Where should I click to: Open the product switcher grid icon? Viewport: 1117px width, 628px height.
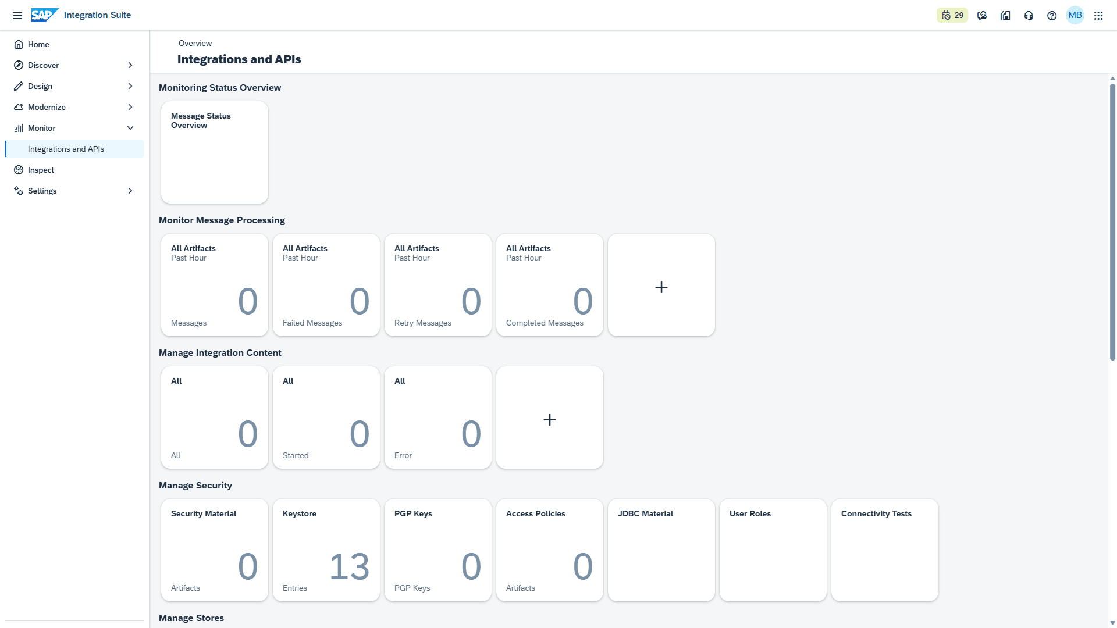click(1098, 16)
